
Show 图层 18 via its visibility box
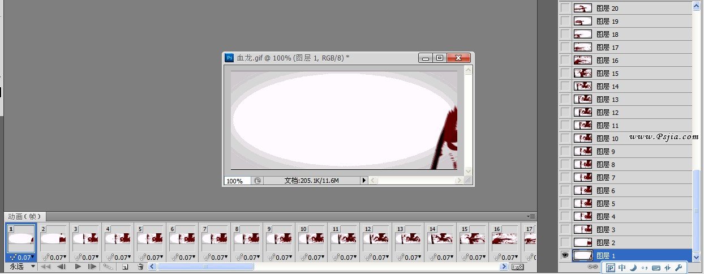(x=565, y=34)
